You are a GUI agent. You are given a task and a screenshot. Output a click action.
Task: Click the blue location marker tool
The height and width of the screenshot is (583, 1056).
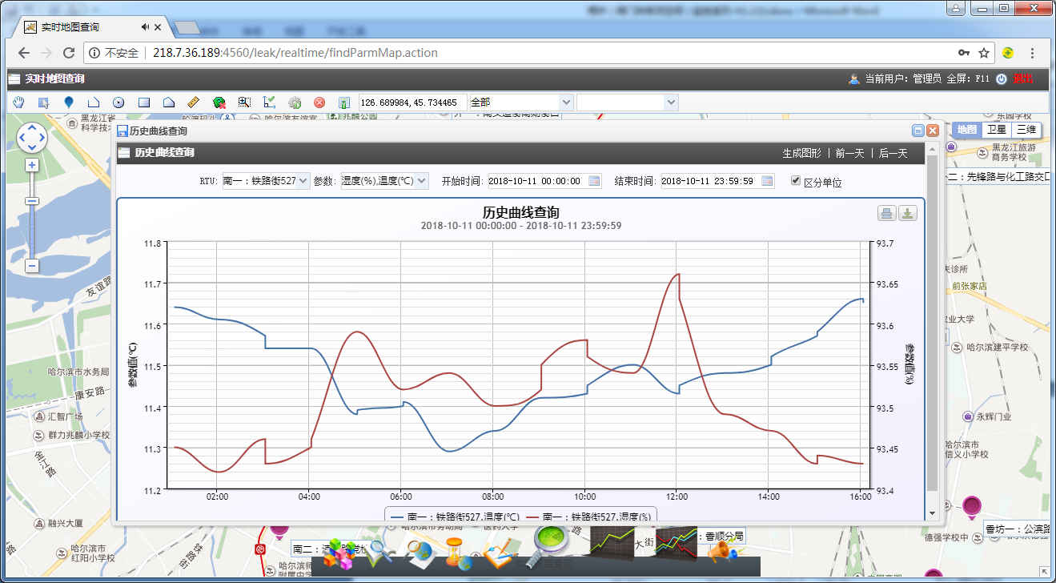(x=68, y=103)
